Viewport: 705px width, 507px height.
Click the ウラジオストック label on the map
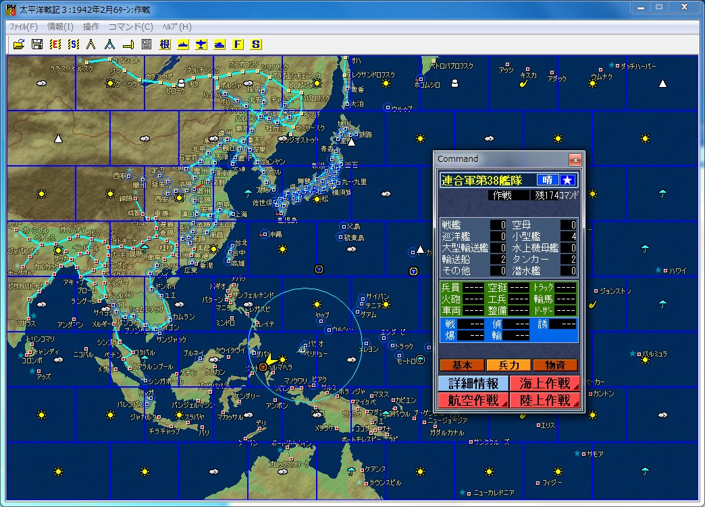click(x=300, y=140)
